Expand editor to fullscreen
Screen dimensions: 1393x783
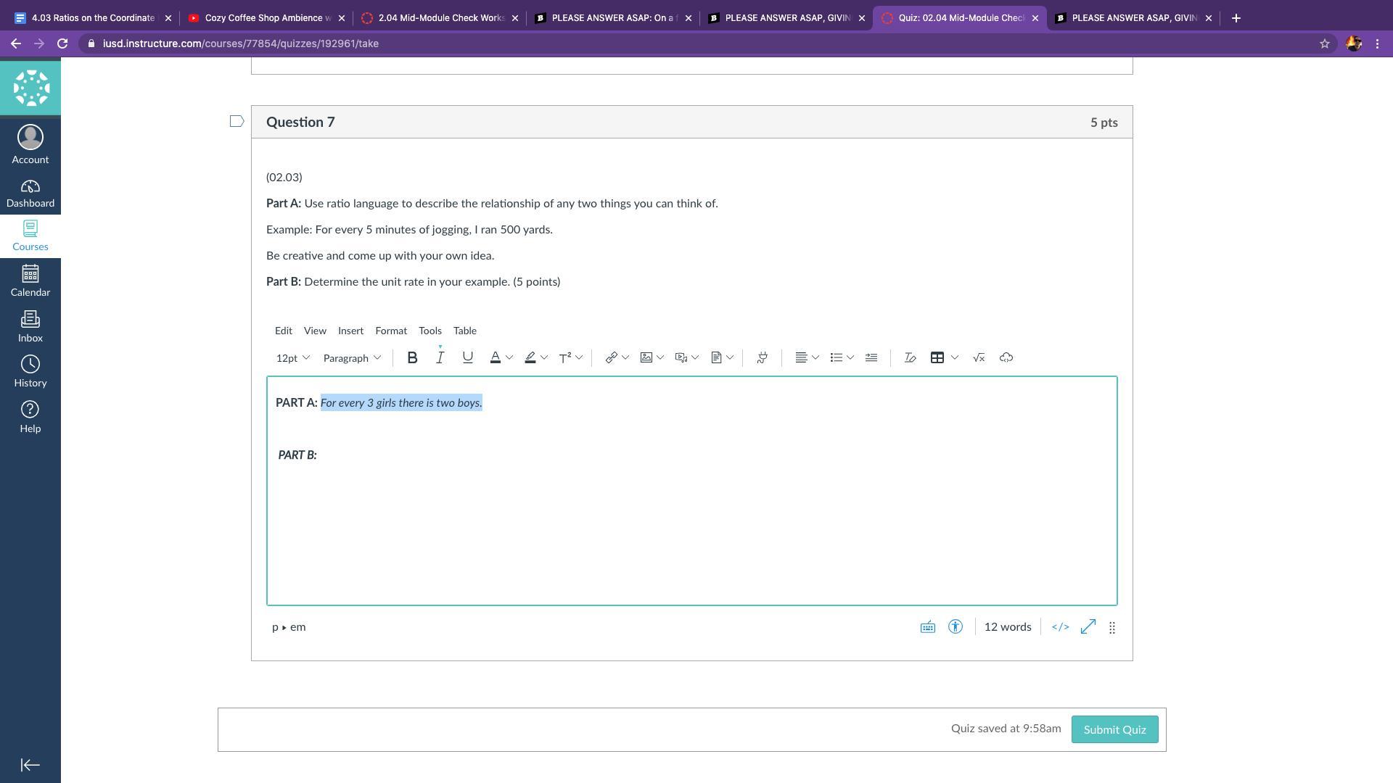click(x=1088, y=627)
